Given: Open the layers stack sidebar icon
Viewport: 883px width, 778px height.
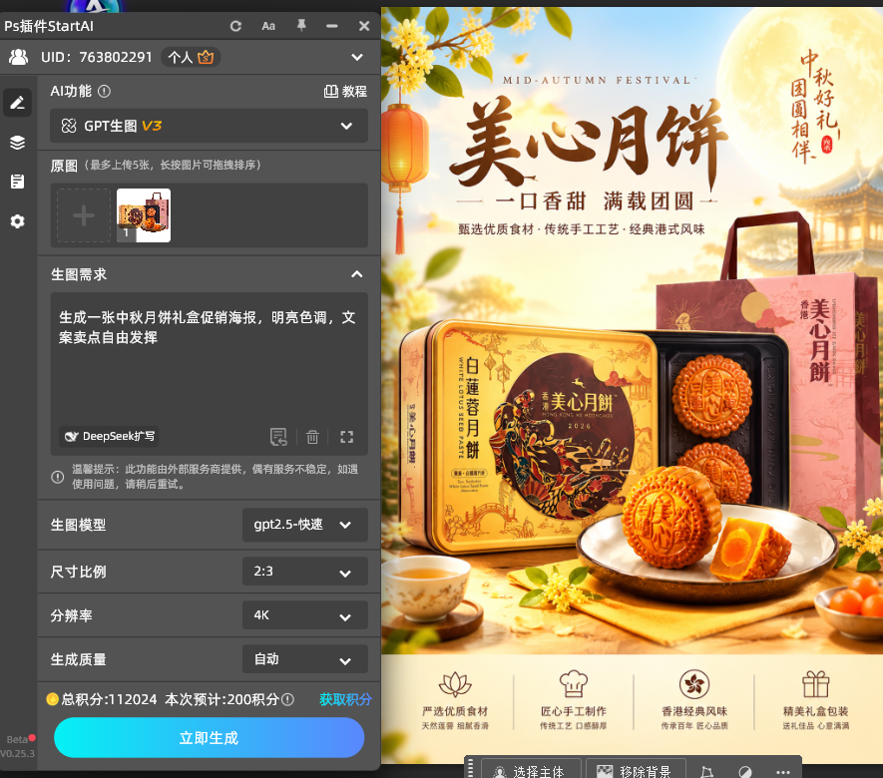Looking at the screenshot, I should (17, 143).
